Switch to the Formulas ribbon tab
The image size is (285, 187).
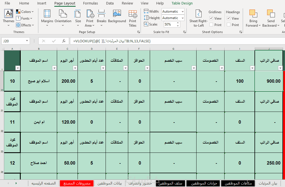coord(90,3)
